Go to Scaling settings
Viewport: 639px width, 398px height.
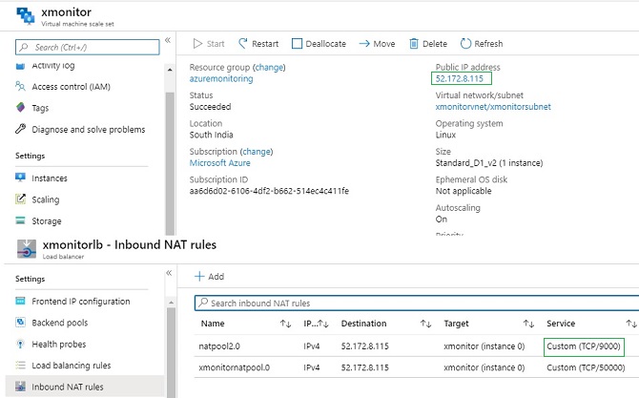coord(46,199)
